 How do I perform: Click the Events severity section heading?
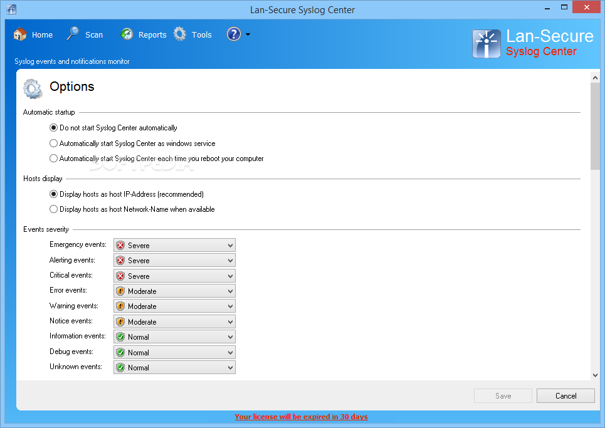46,229
